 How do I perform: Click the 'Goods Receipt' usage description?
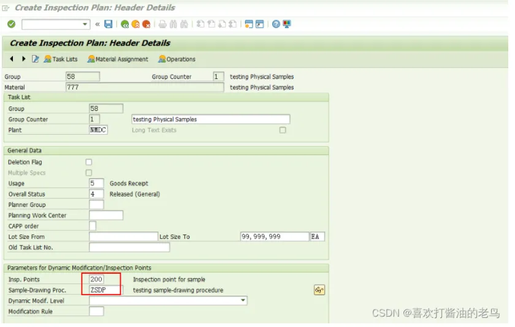(x=129, y=183)
